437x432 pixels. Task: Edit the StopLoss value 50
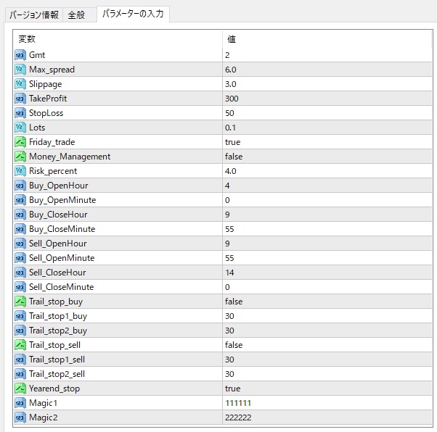click(327, 113)
